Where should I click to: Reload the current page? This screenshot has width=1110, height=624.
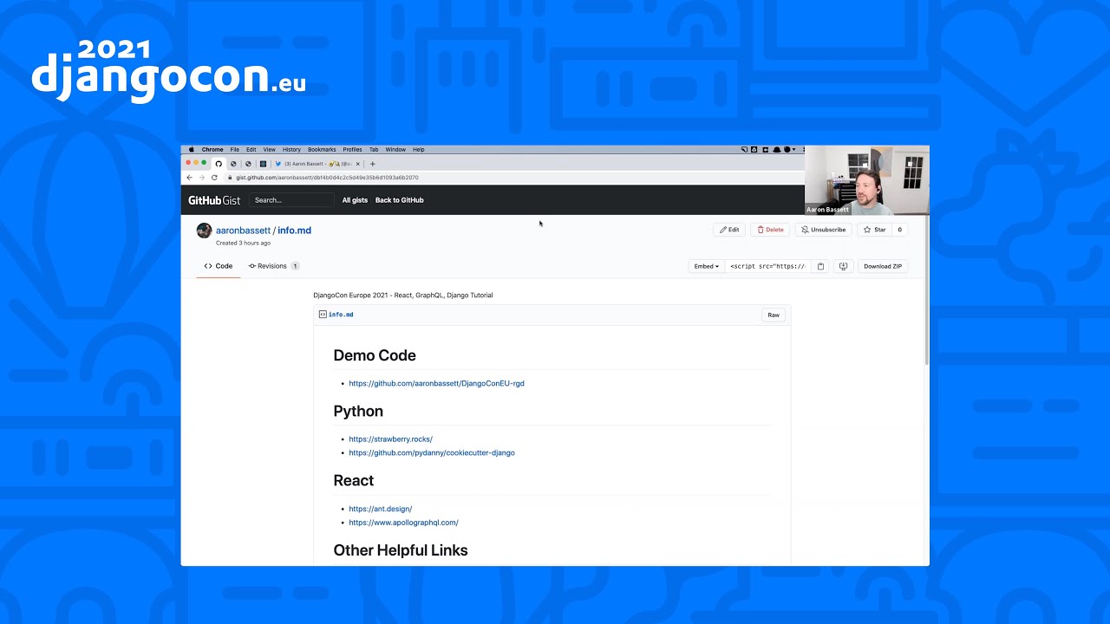point(214,177)
